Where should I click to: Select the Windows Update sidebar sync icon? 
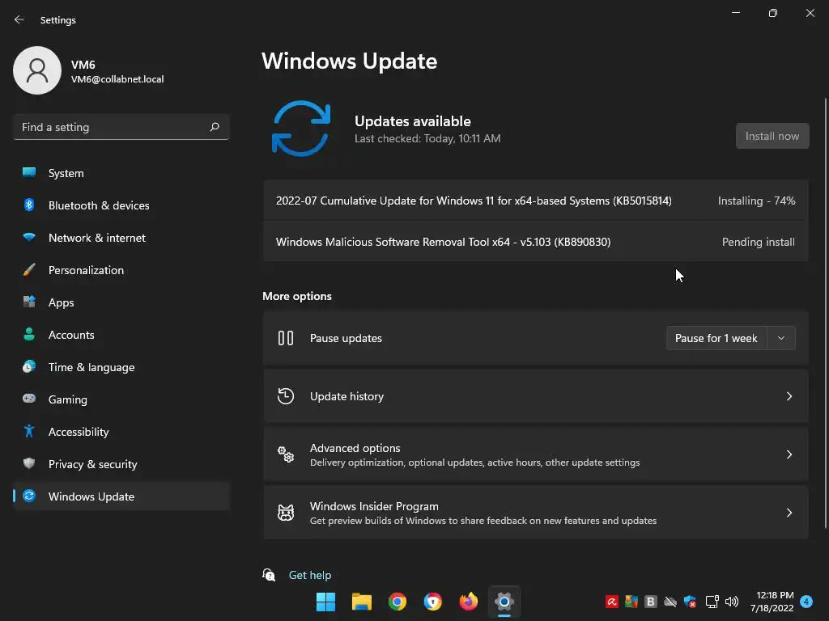tap(29, 496)
